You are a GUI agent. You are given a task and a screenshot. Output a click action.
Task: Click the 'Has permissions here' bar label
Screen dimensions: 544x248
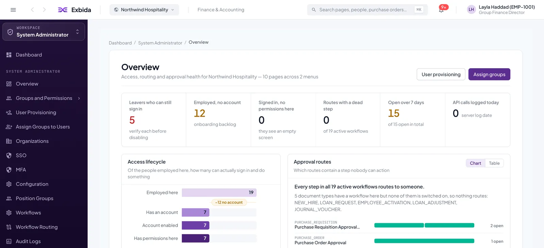tap(156, 239)
